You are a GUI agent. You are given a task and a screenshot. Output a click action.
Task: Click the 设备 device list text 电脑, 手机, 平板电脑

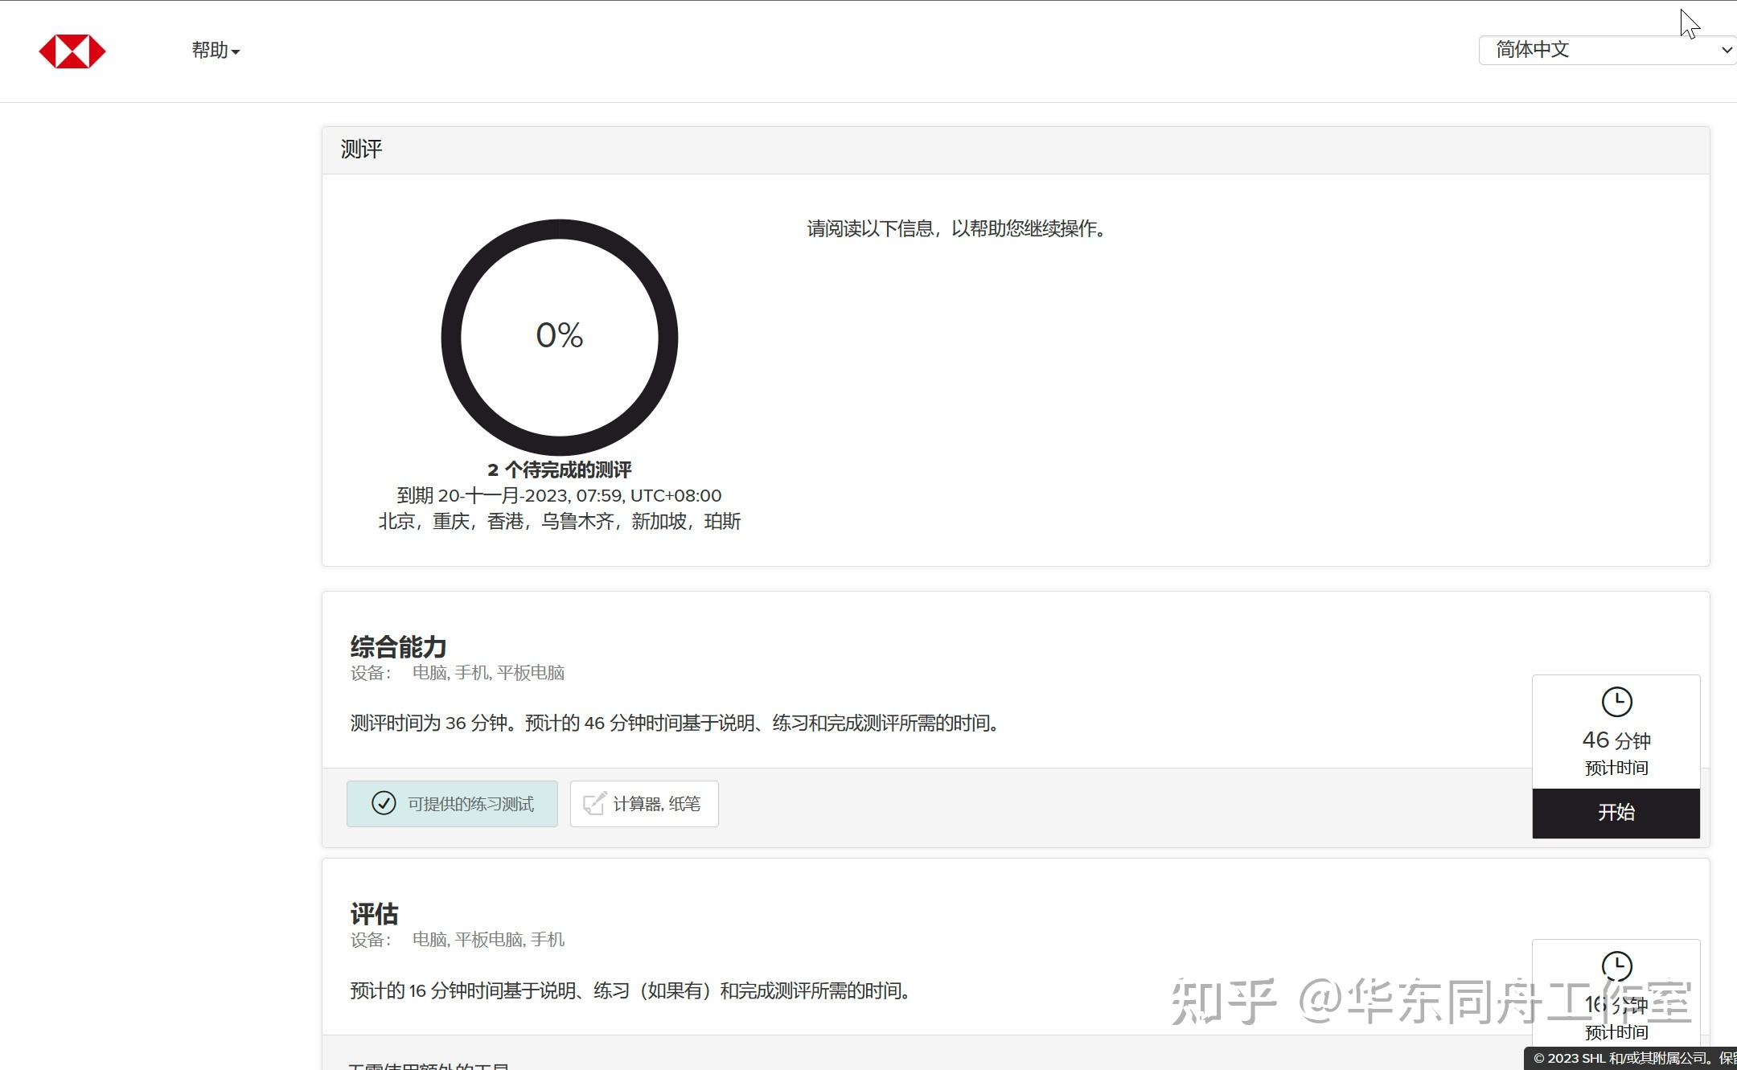pyautogui.click(x=489, y=672)
